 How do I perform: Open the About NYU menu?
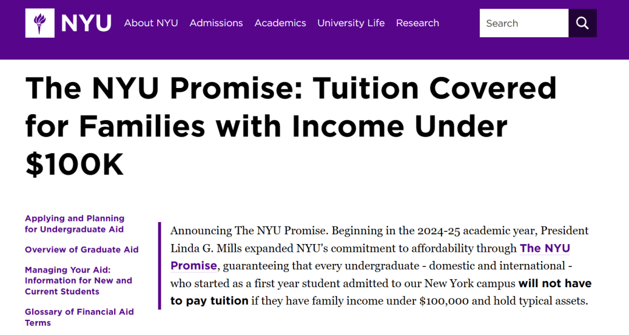tap(151, 23)
